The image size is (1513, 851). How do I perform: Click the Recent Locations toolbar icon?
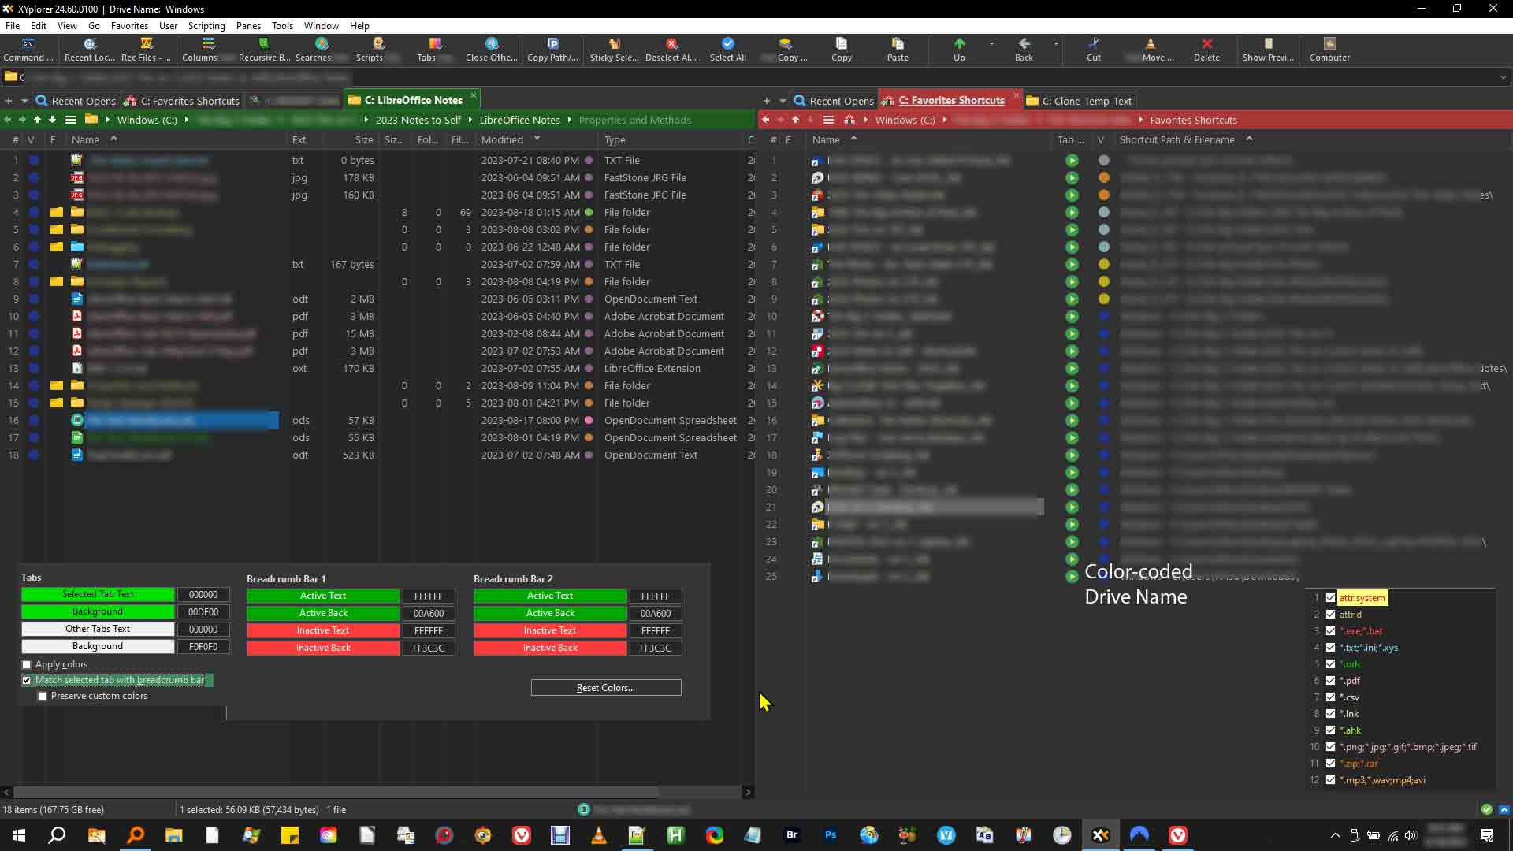[x=90, y=48]
